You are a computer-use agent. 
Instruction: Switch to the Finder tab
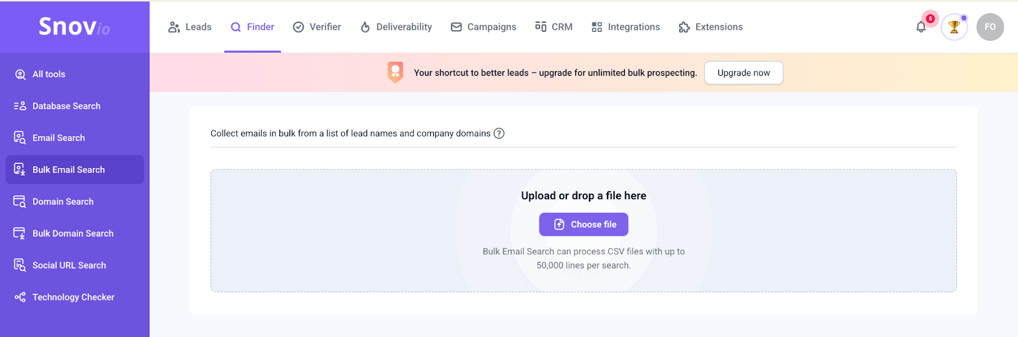click(x=253, y=27)
